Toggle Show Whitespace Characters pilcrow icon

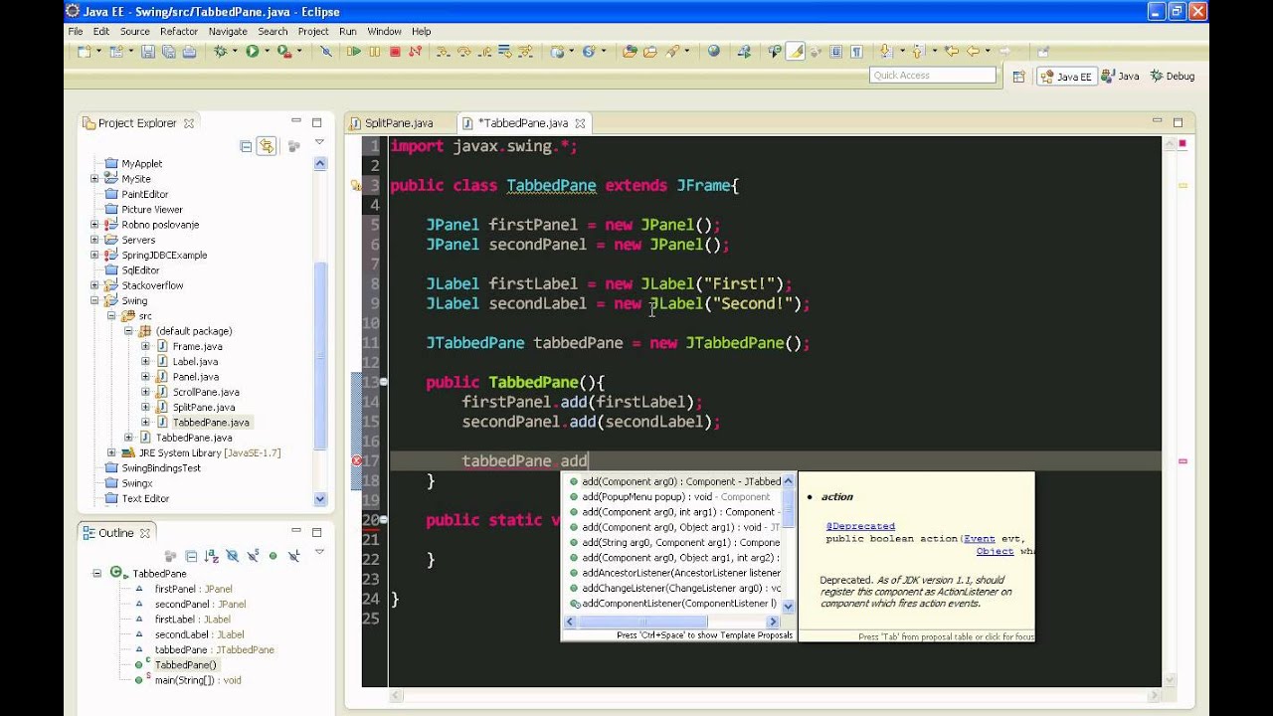[856, 52]
